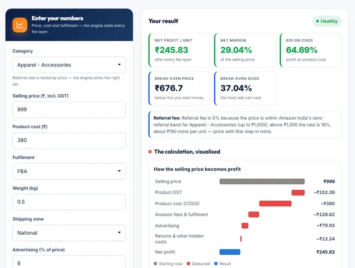The image size is (355, 268).
Task: Click the ₹245.83 Net profit chart value
Action: (326, 252)
